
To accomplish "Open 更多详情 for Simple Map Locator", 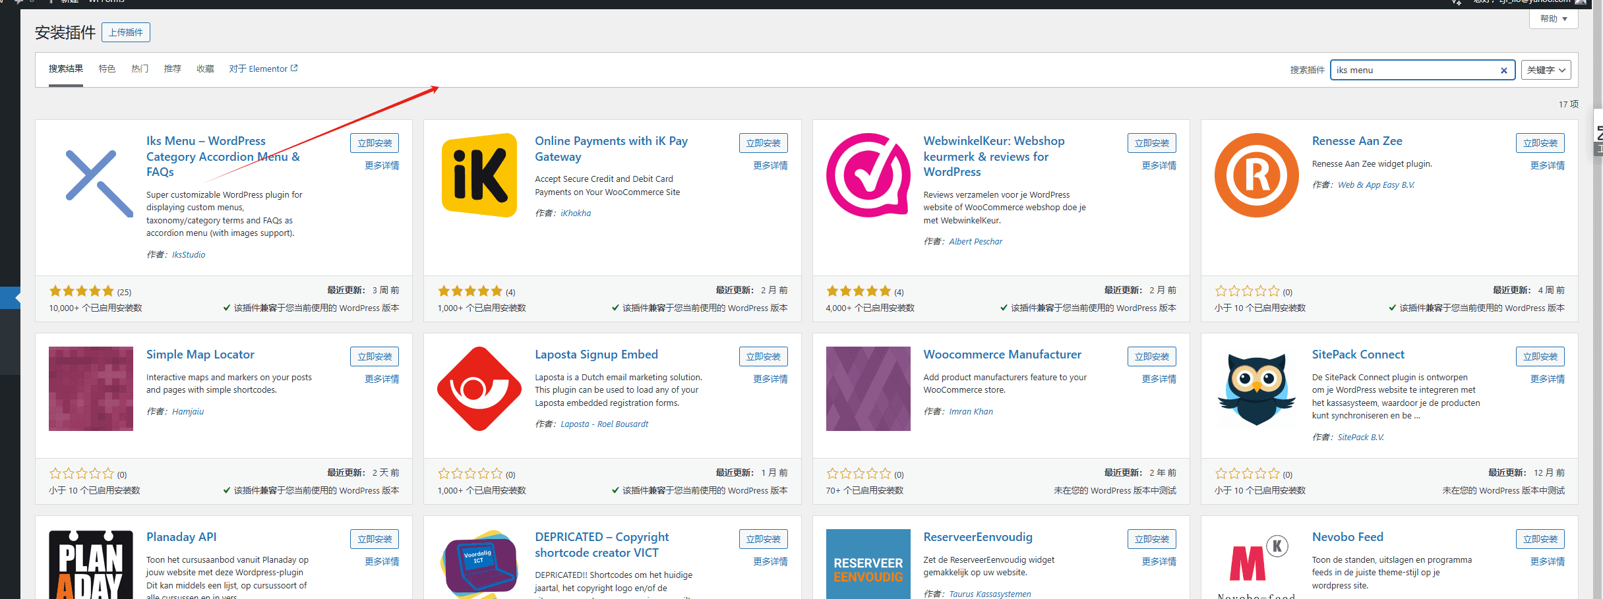I will point(382,379).
